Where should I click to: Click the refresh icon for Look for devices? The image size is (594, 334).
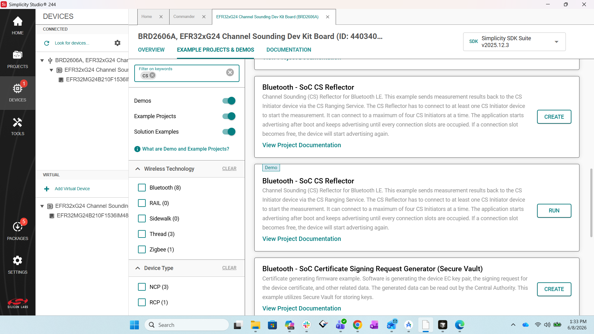47,43
